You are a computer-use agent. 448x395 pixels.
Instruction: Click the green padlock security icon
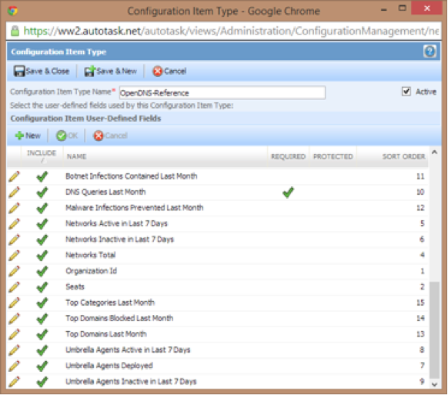[15, 31]
